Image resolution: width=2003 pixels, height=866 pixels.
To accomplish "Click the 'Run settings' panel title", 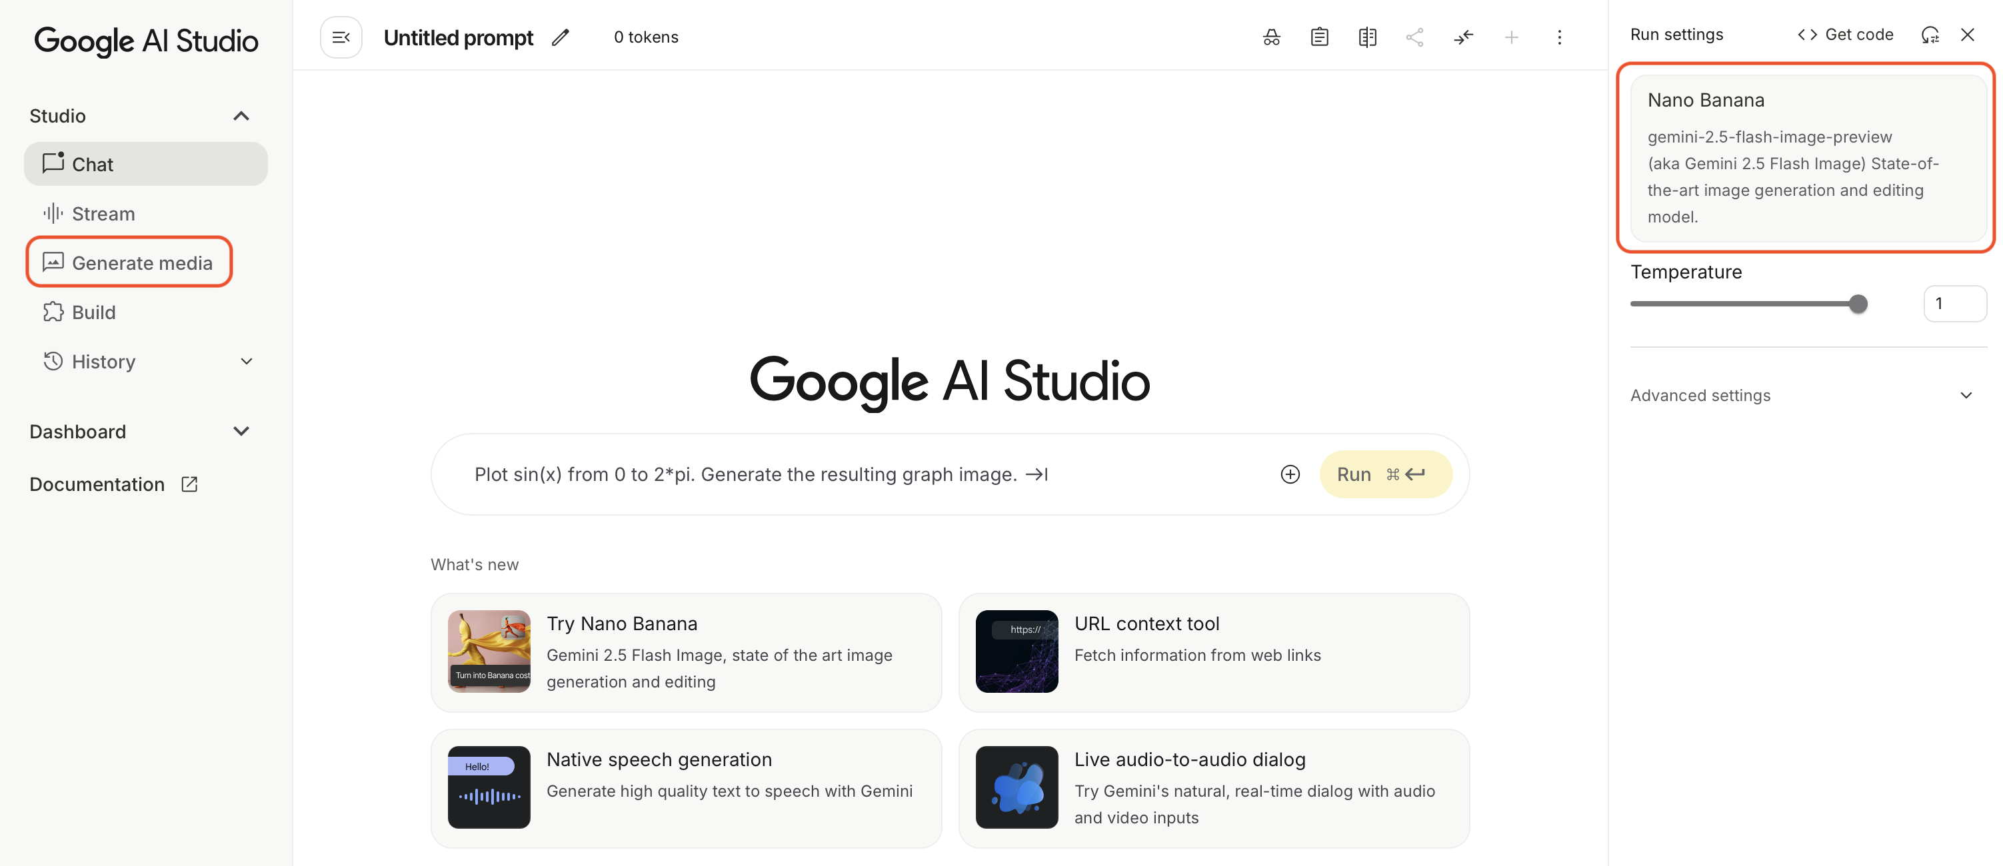I will pos(1676,35).
